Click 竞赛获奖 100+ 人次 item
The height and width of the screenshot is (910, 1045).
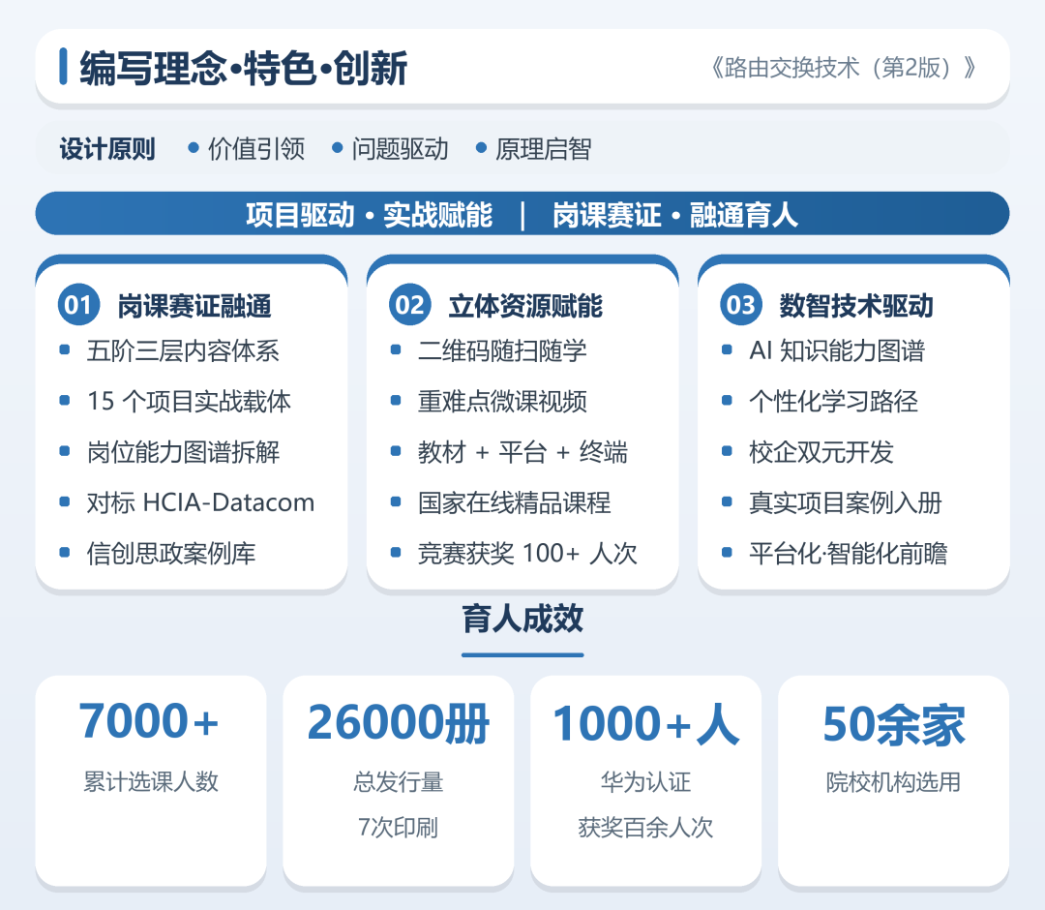[x=528, y=554]
